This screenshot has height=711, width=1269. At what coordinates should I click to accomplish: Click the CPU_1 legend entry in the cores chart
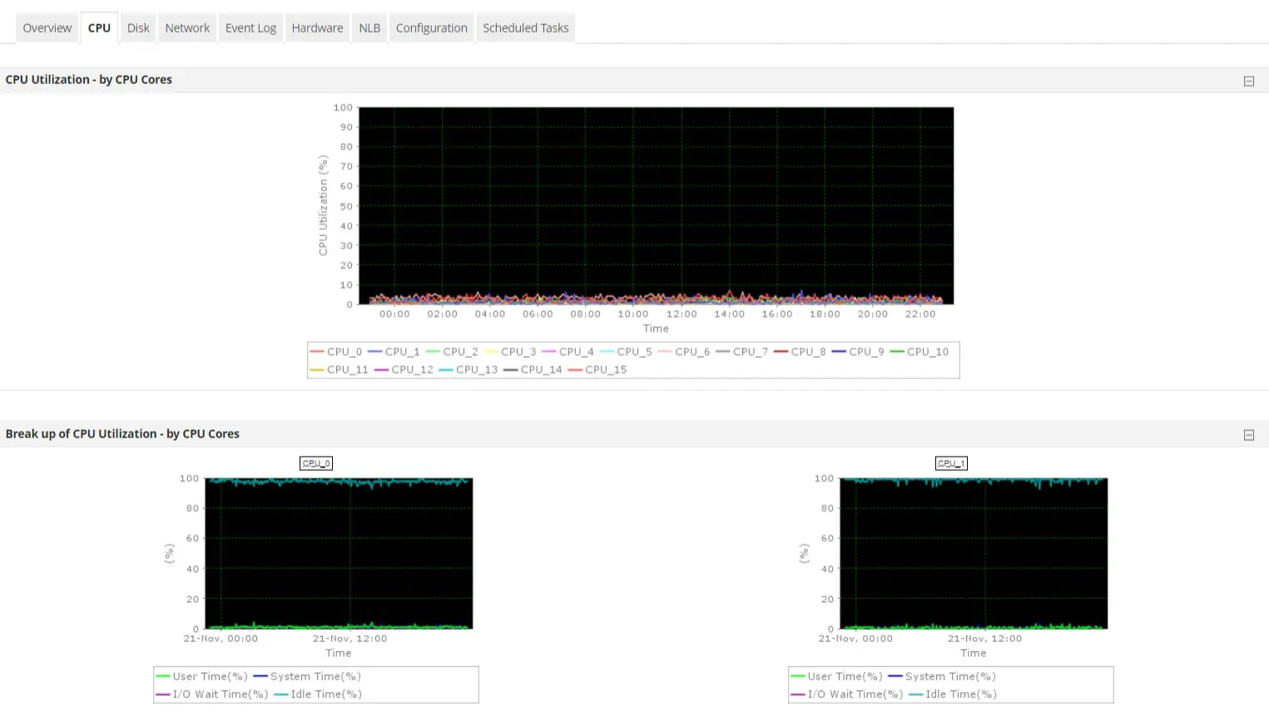click(x=394, y=352)
